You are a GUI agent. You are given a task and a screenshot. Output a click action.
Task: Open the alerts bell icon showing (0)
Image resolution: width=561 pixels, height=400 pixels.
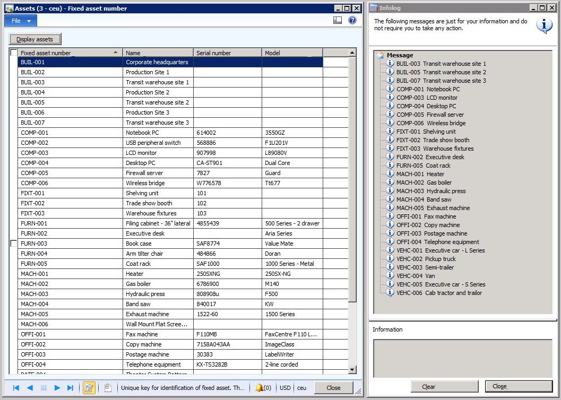pos(263,388)
